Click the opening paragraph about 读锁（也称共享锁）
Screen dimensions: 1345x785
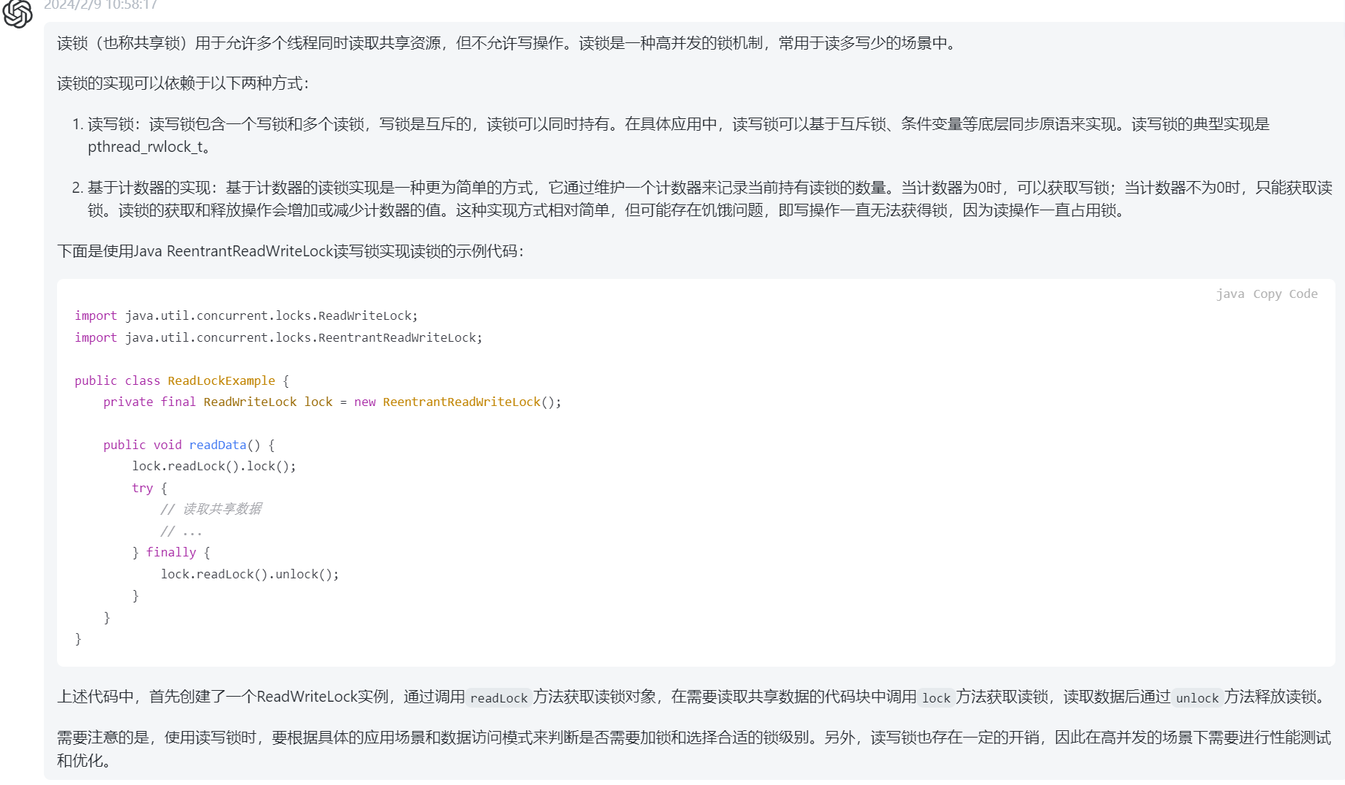[x=507, y=43]
